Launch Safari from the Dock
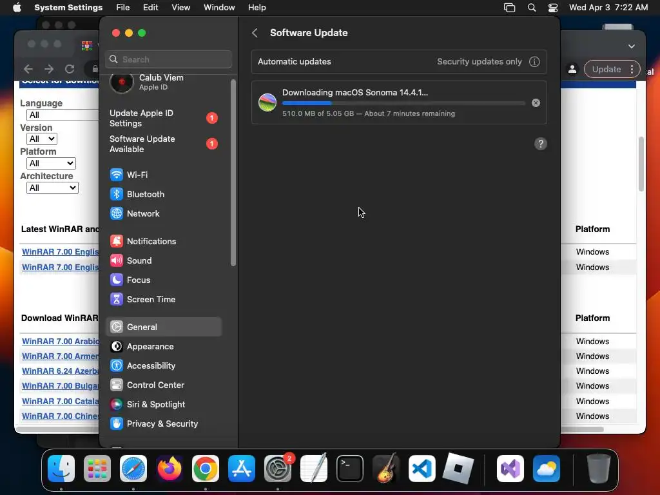 click(x=133, y=469)
